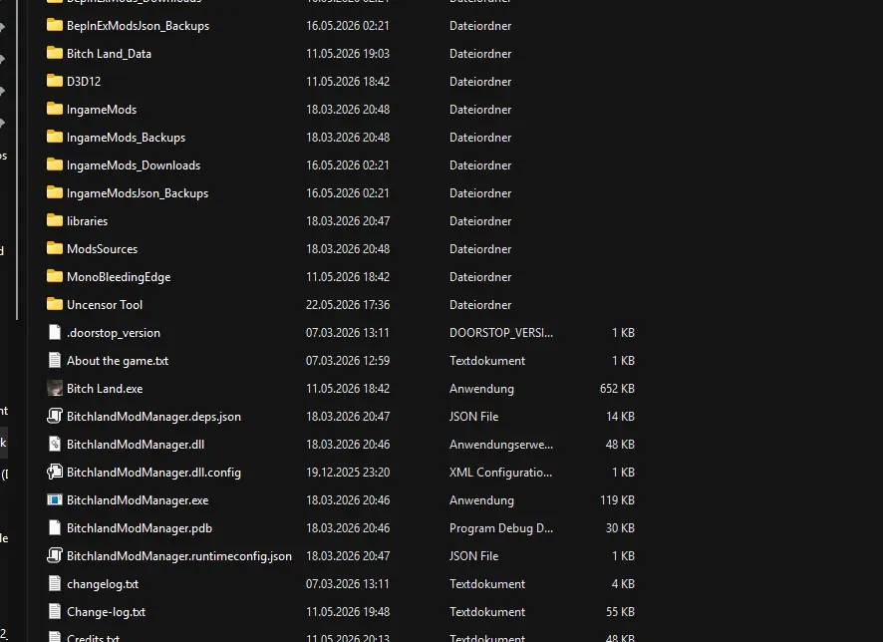Select the BitchlandModManager.dll.config file name
Image resolution: width=883 pixels, height=642 pixels.
tap(153, 473)
